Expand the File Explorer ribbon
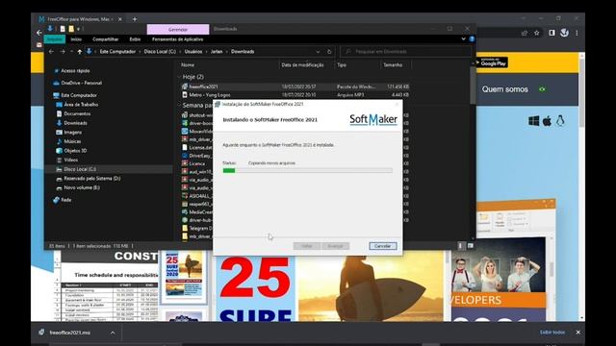 point(463,38)
